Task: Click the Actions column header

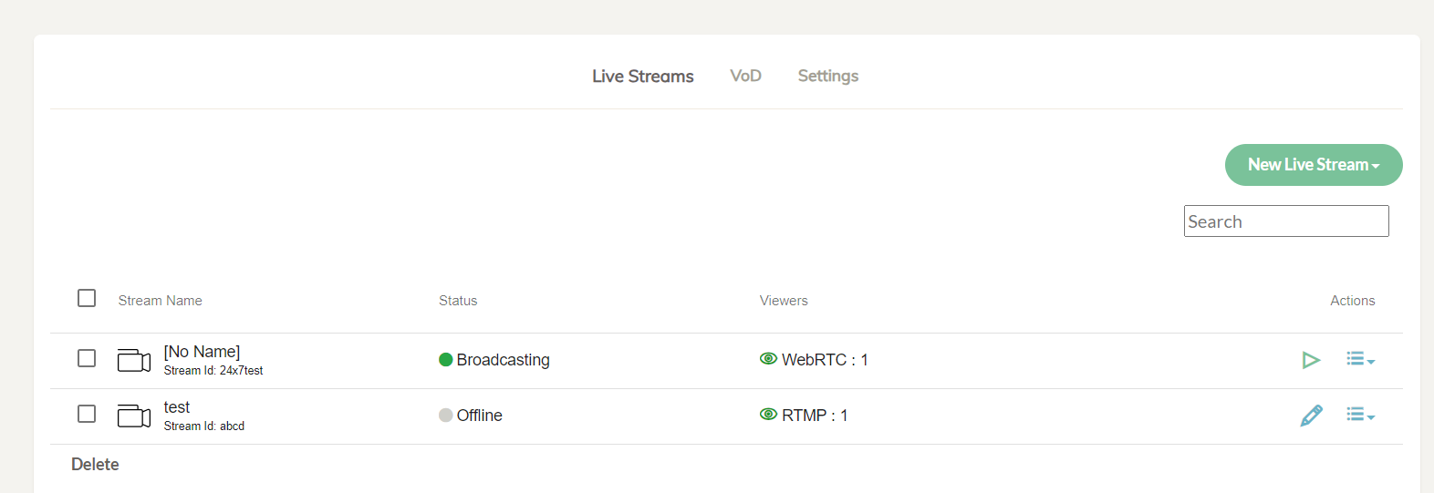Action: pos(1353,301)
